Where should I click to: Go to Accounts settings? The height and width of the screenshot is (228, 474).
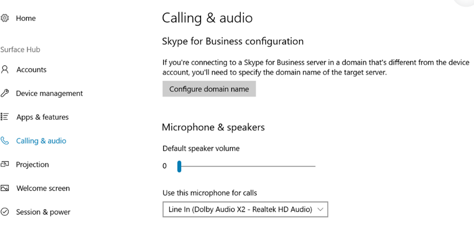[31, 70]
